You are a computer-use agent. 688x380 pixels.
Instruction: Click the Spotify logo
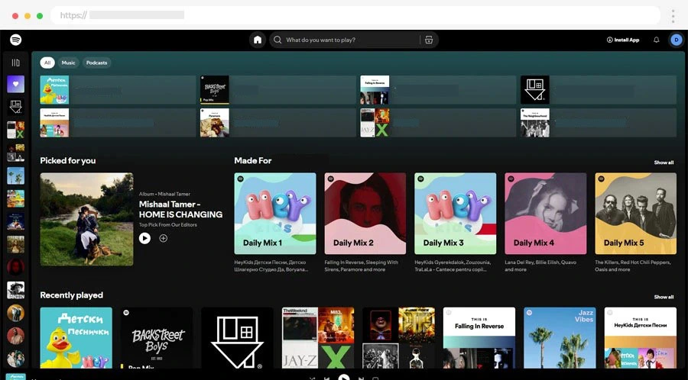pos(15,40)
